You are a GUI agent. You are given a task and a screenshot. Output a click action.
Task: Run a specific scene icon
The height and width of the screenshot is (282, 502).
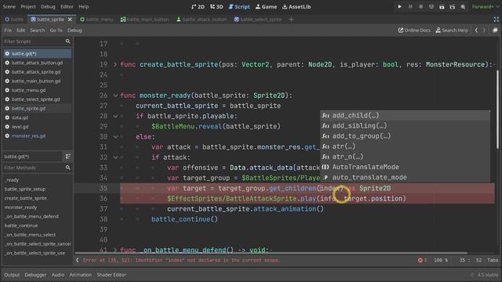tap(453, 6)
